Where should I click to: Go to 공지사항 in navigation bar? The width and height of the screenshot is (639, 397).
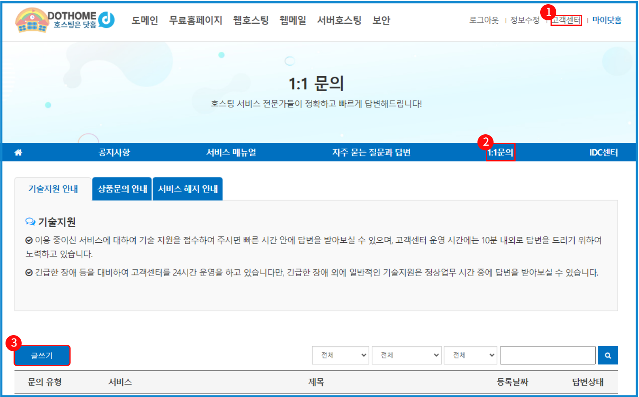tap(114, 153)
